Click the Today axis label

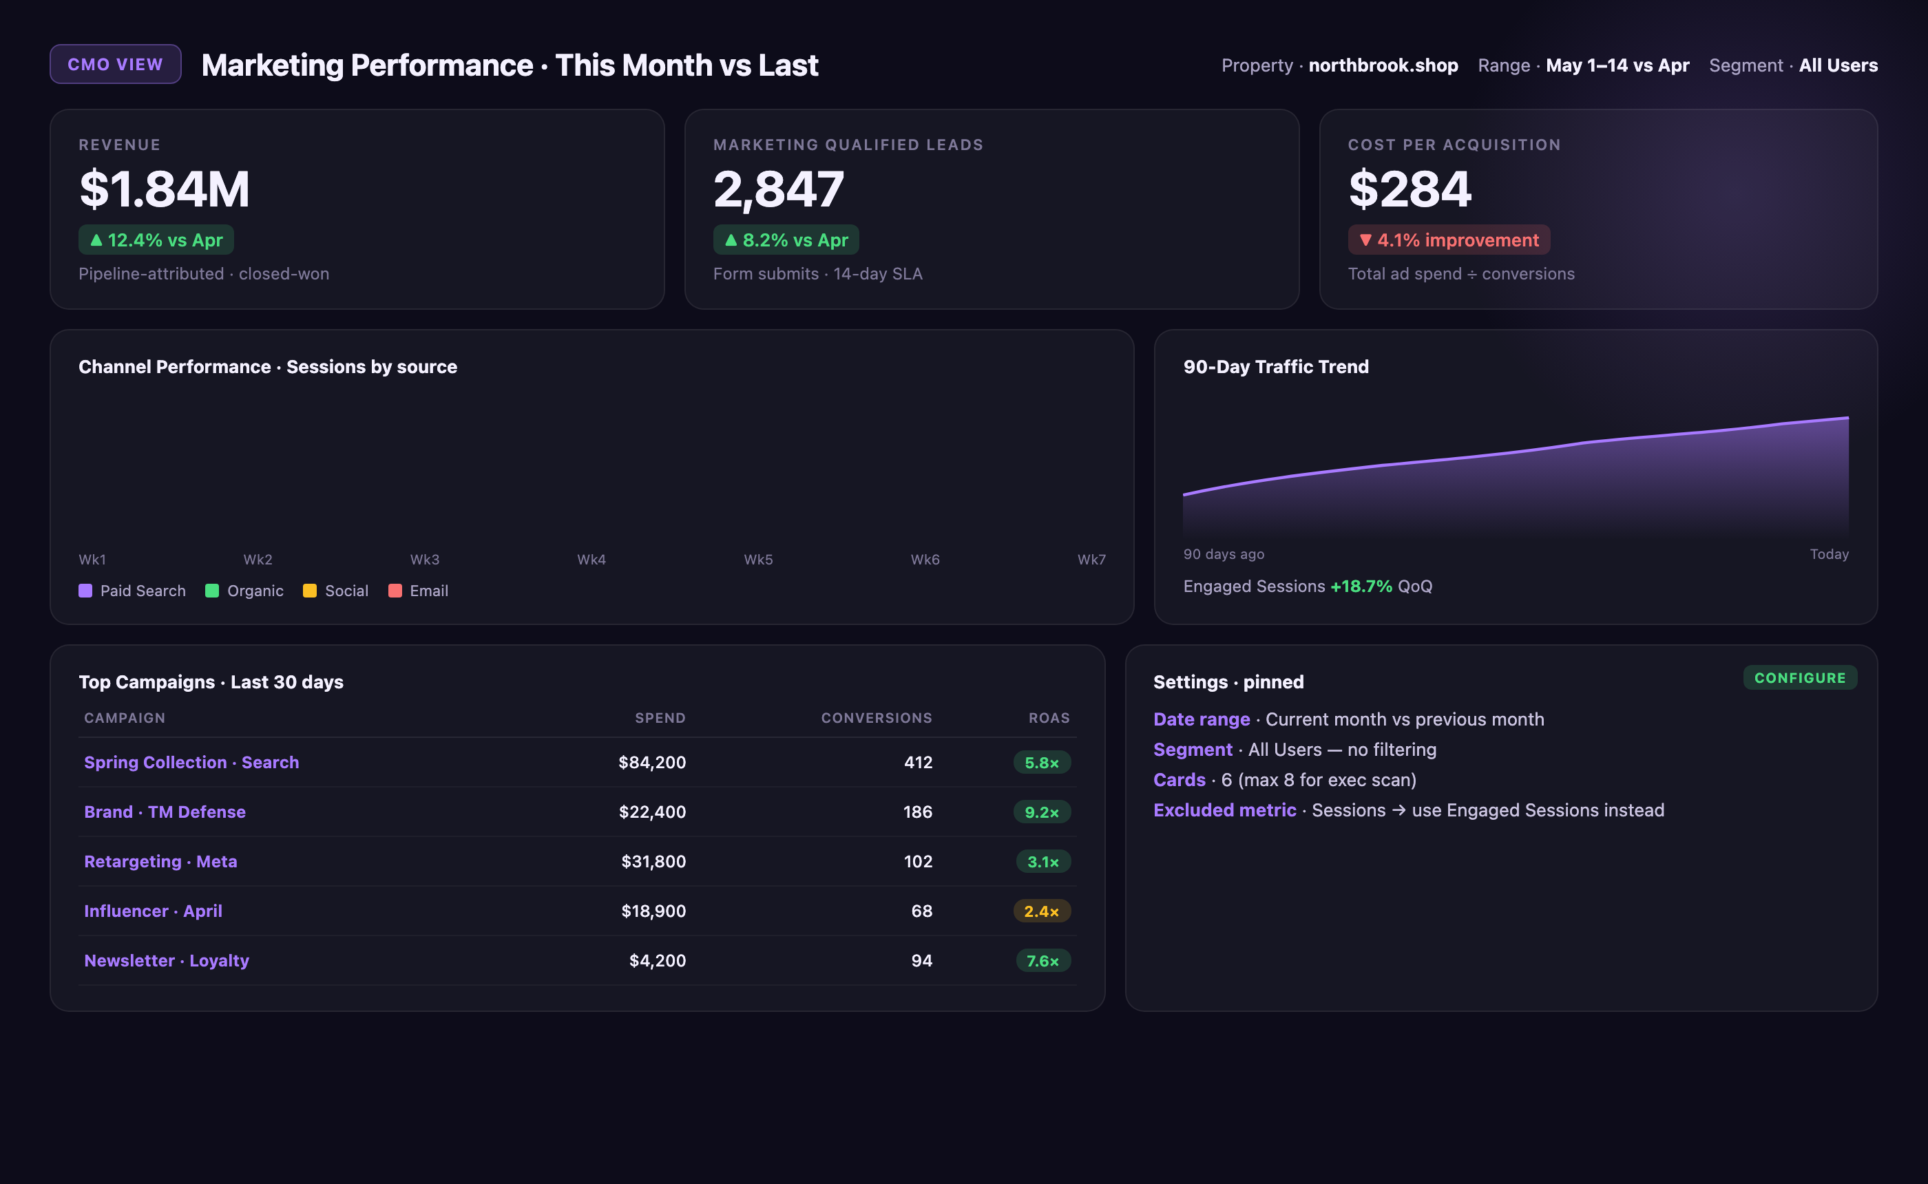[1829, 553]
